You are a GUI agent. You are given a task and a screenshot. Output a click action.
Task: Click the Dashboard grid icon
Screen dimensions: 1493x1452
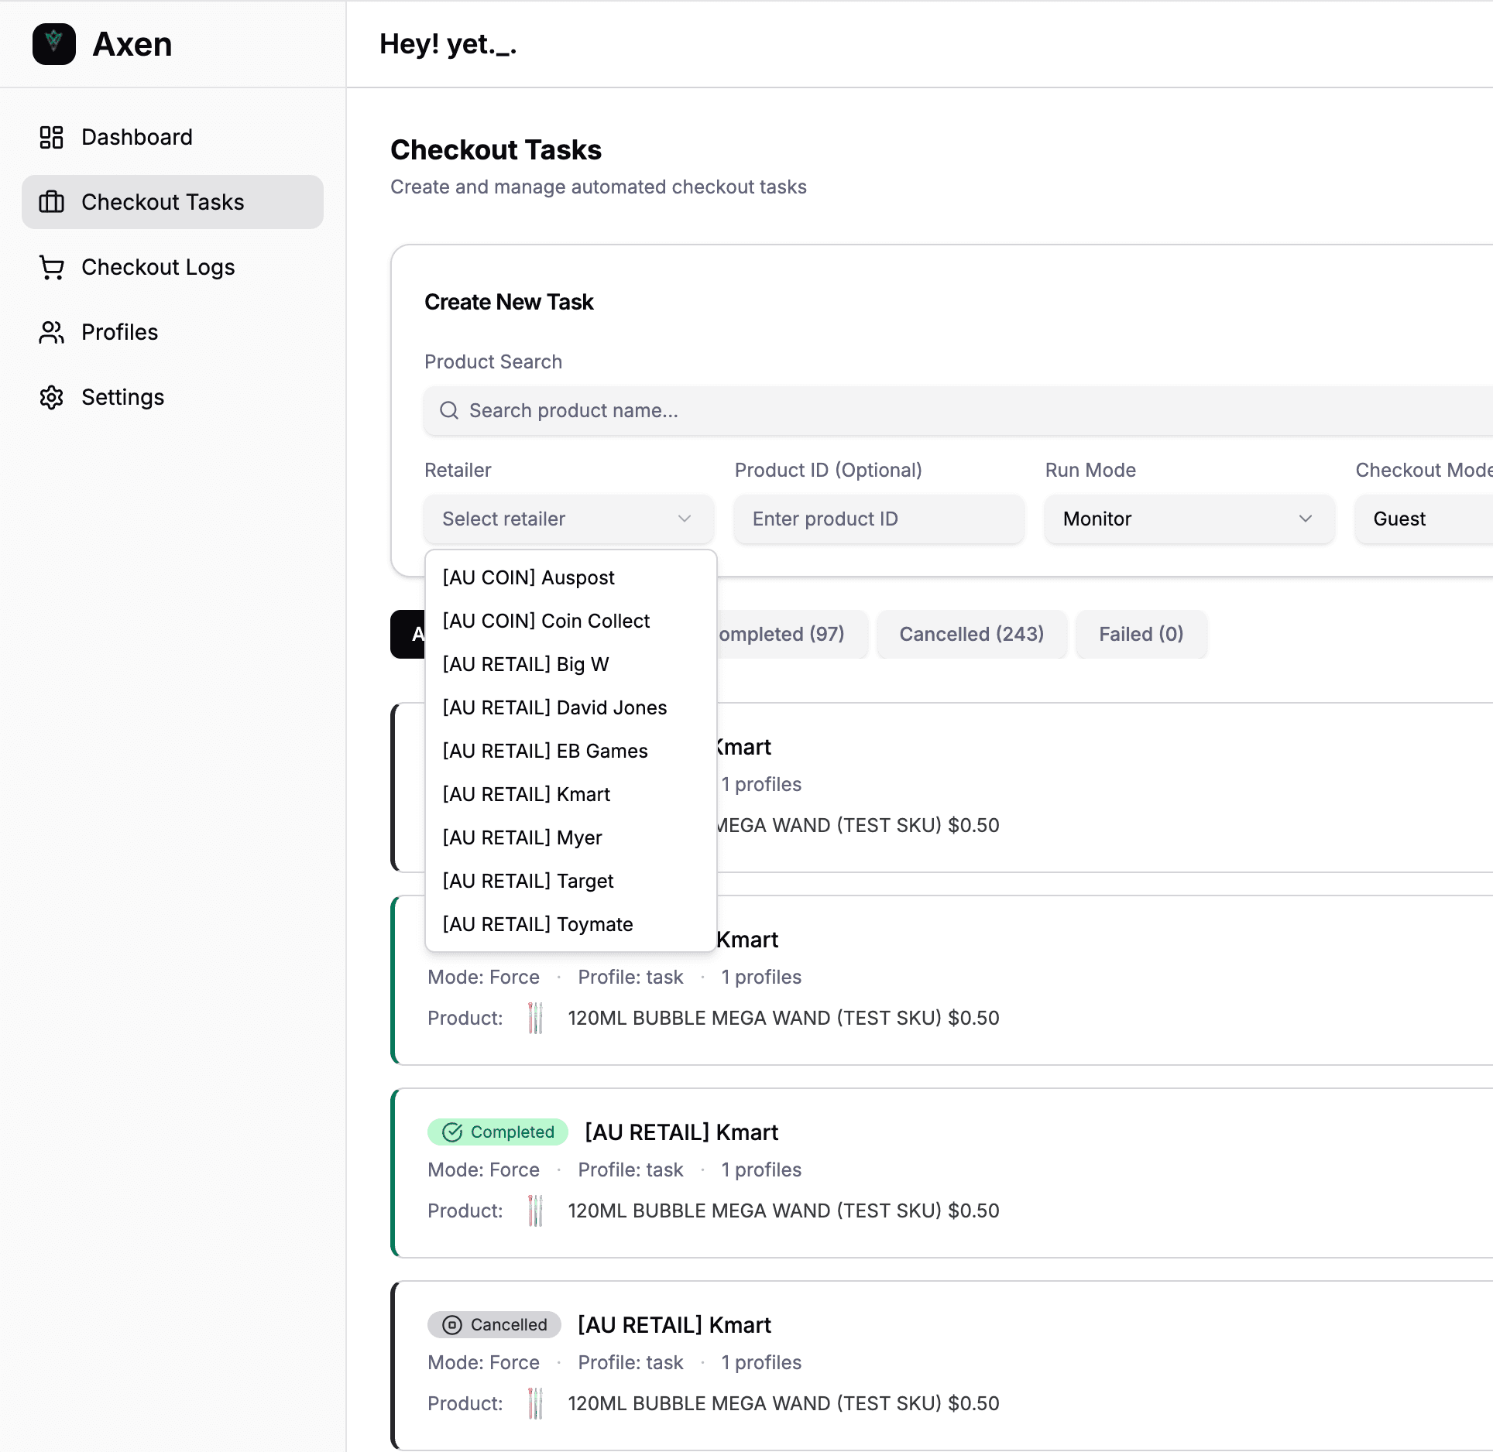(x=51, y=137)
